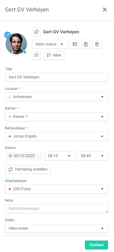This screenshot has width=114, height=252.
Task: Change the 08:45 end time
Action: (x=93, y=156)
